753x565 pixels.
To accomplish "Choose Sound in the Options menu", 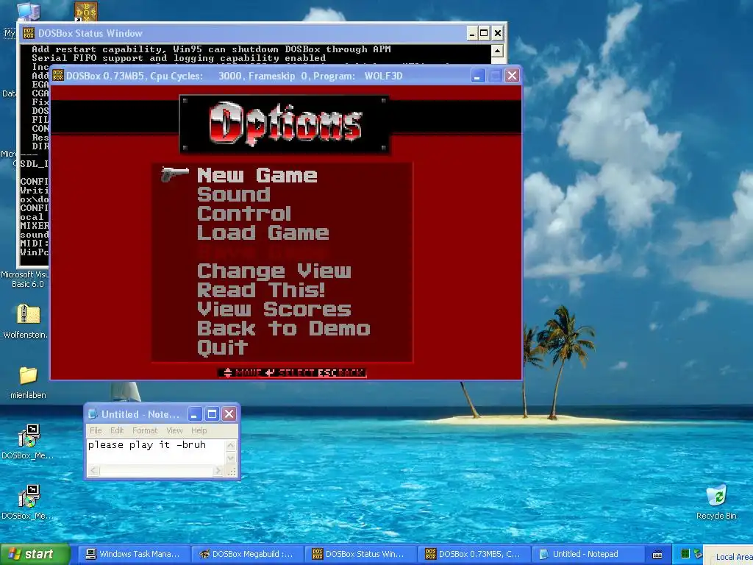I will point(234,194).
